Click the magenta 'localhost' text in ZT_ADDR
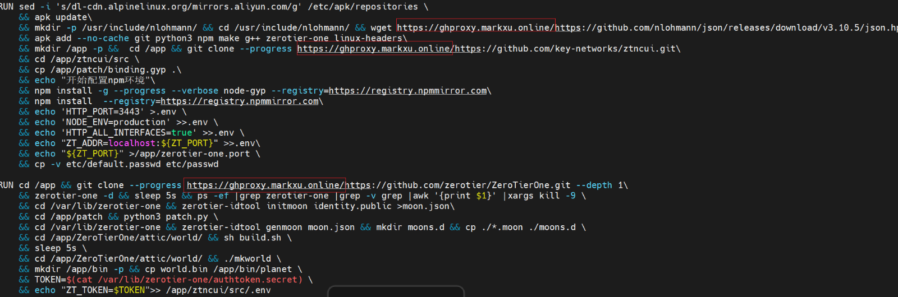 [132, 143]
